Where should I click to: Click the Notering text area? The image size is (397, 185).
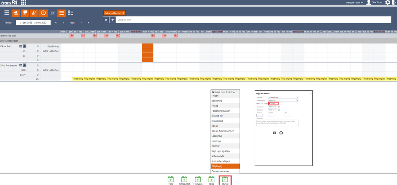(x=277, y=123)
